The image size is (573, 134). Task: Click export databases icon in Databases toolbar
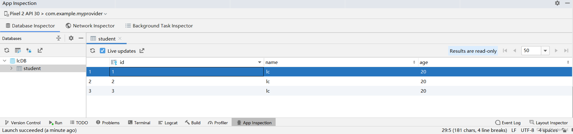click(40, 50)
